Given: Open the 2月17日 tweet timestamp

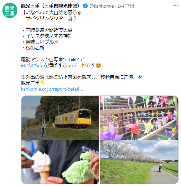Looking at the screenshot, I should click(x=126, y=6).
